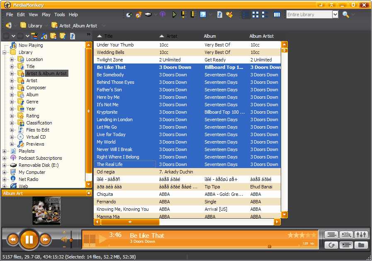Pause playback with the round pause button

[29, 239]
